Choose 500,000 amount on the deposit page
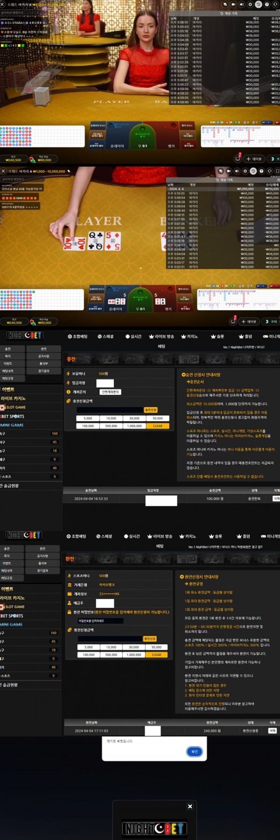The width and height of the screenshot is (280, 840). [111, 426]
